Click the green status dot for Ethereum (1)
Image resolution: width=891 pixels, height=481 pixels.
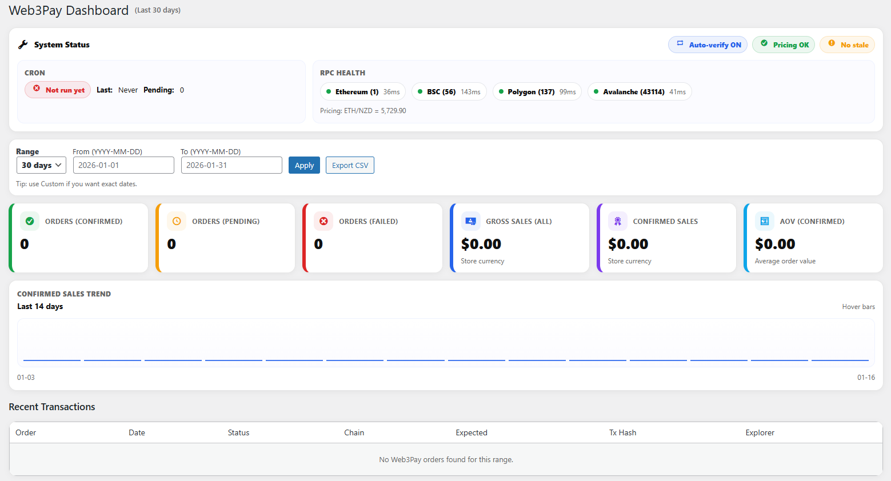pos(329,91)
